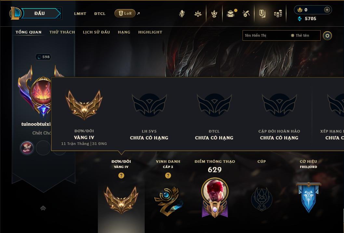Open the Clash flower icon
344x233 pixels.
[198, 14]
